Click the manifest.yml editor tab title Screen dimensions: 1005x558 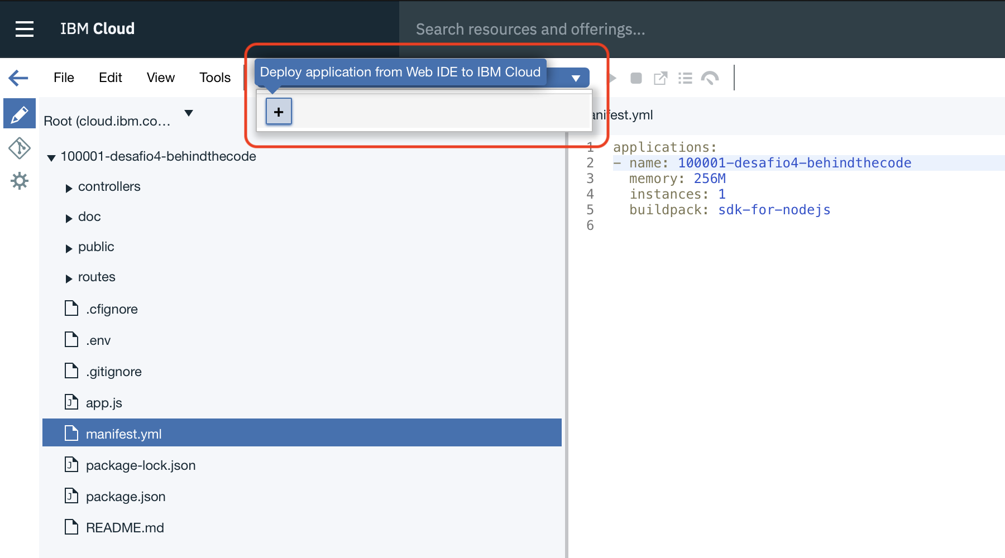pos(623,115)
